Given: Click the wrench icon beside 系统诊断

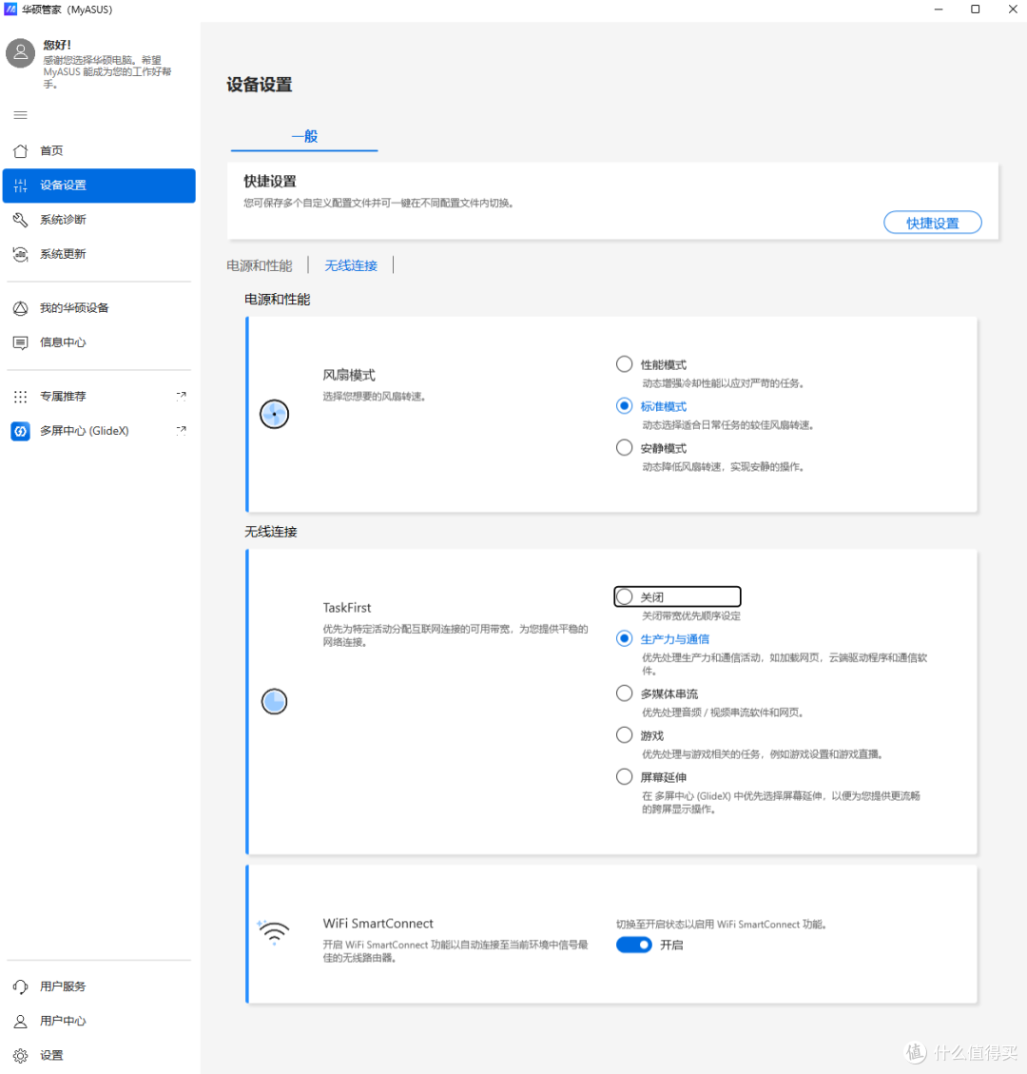Looking at the screenshot, I should [x=21, y=220].
